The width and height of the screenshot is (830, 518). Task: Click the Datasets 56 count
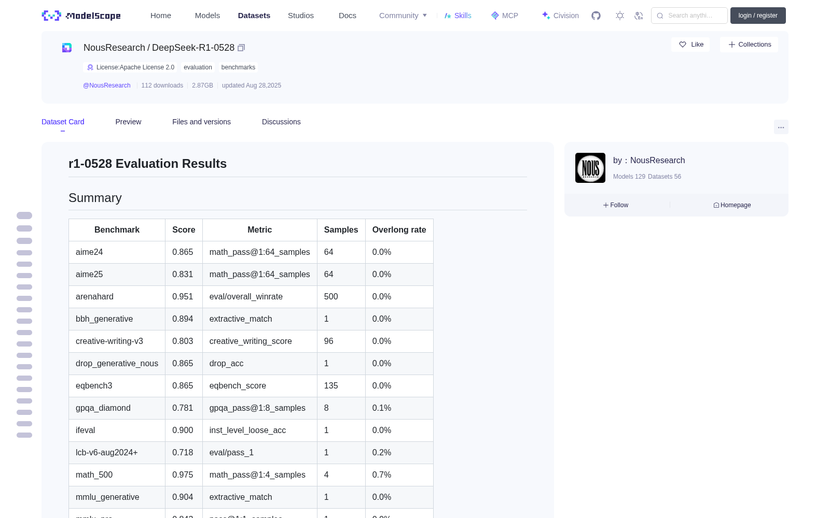665,177
